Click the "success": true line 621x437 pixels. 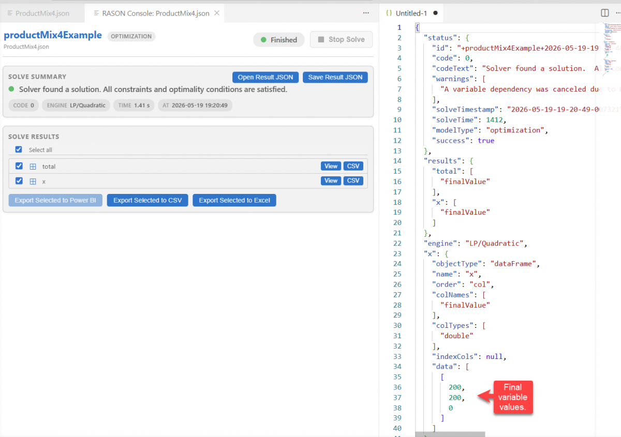click(x=463, y=140)
